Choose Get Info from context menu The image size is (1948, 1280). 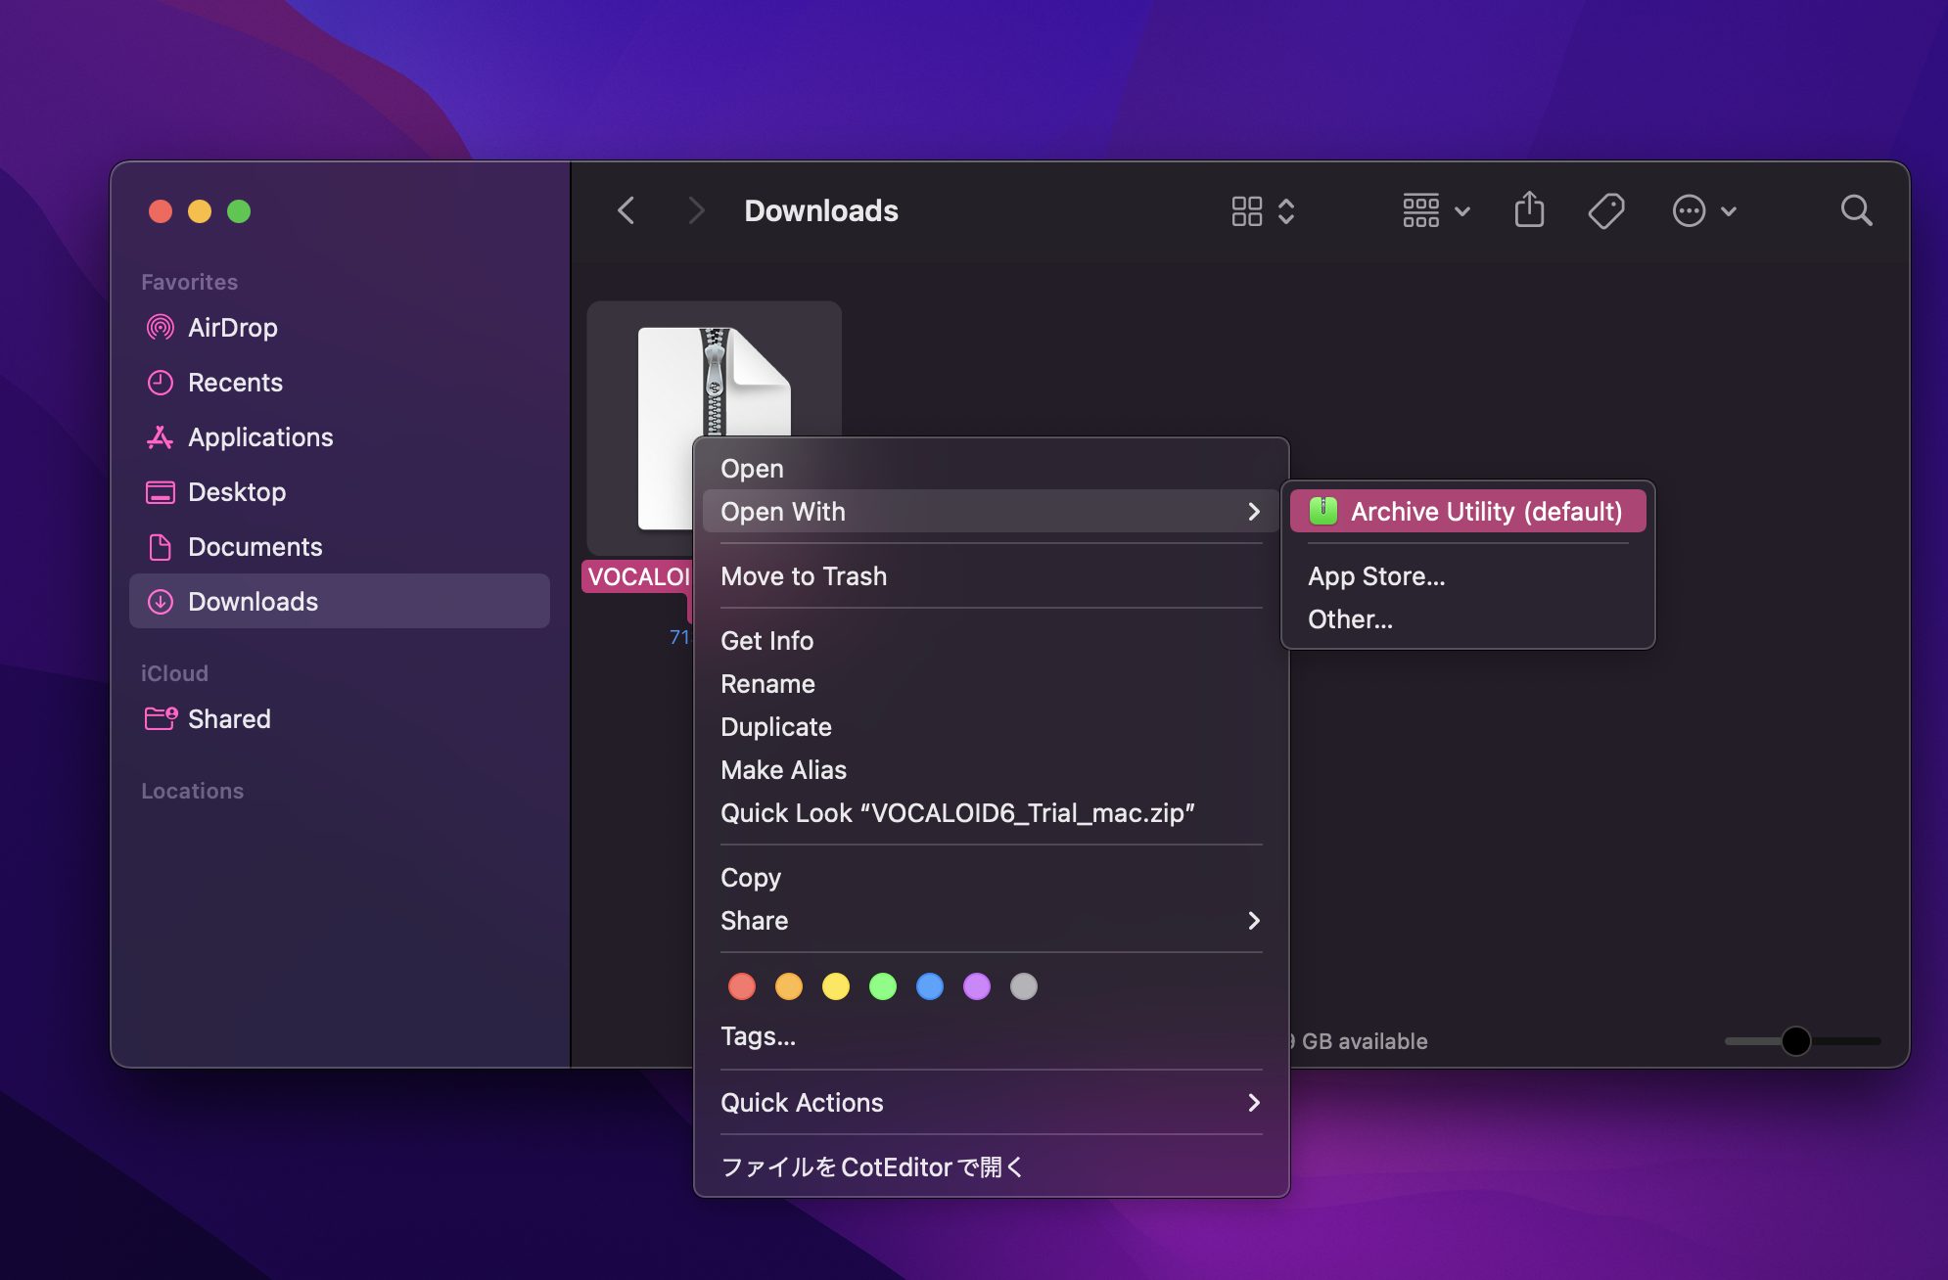[x=766, y=641]
